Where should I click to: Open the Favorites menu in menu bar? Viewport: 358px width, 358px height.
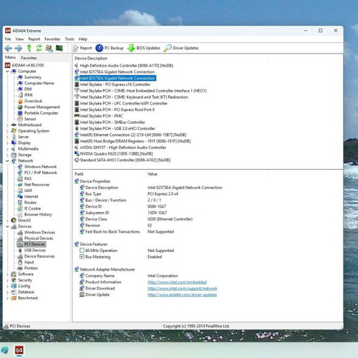52,39
